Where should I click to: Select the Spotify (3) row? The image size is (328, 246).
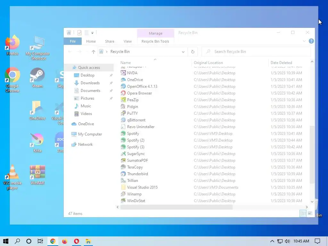tap(214, 147)
